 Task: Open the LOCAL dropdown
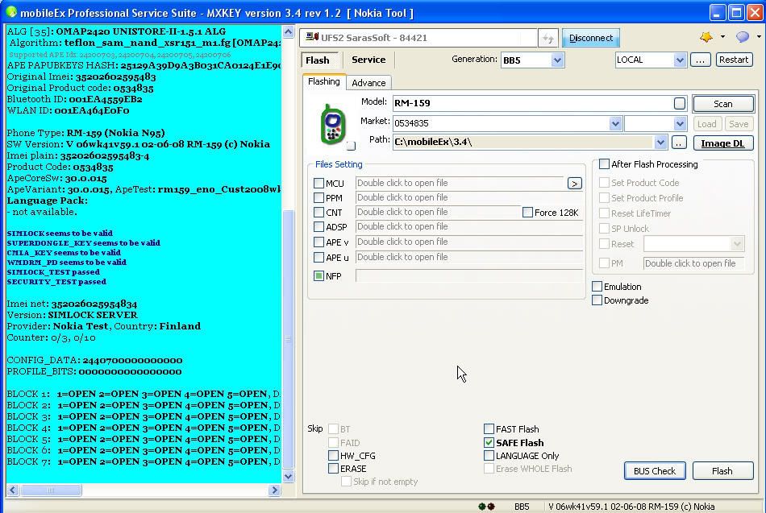pyautogui.click(x=680, y=60)
